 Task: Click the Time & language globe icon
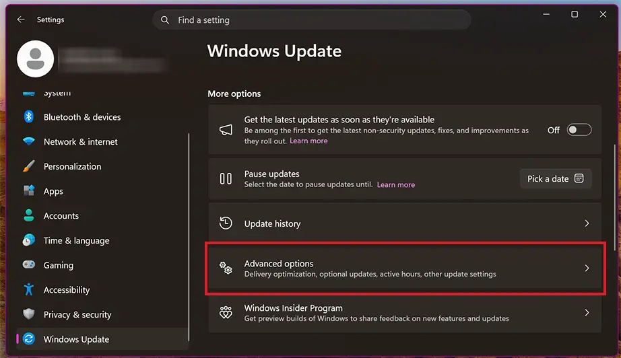(28, 240)
